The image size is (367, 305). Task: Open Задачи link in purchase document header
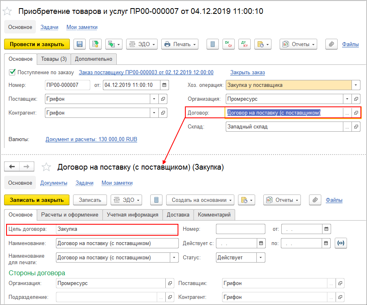coord(49,27)
